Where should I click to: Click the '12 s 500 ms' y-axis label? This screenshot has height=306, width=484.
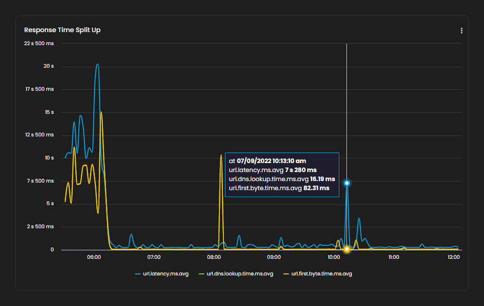tap(40, 135)
